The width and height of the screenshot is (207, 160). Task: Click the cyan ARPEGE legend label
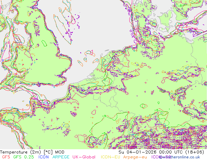click(x=61, y=157)
